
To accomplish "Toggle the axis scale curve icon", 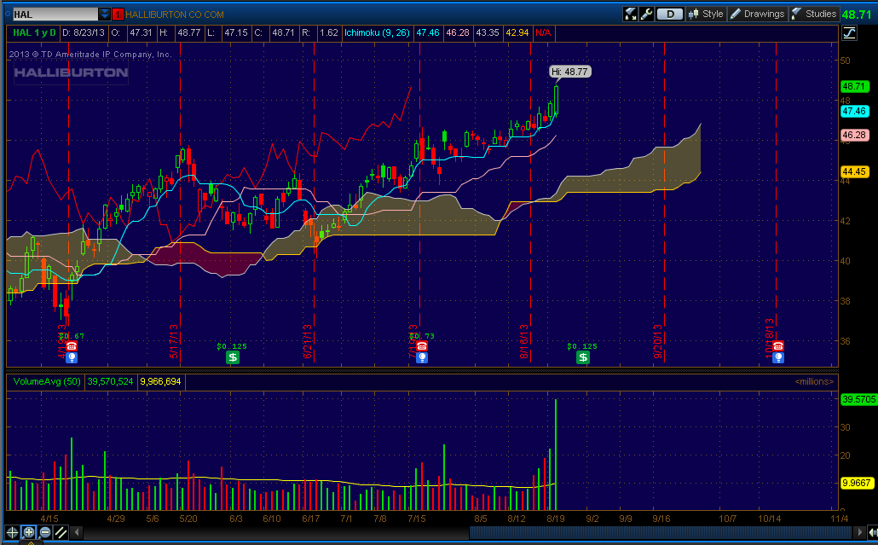I will [849, 33].
